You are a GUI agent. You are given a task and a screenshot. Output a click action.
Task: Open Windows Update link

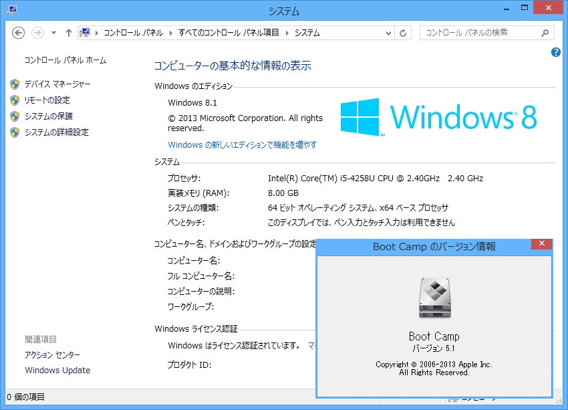click(x=57, y=370)
